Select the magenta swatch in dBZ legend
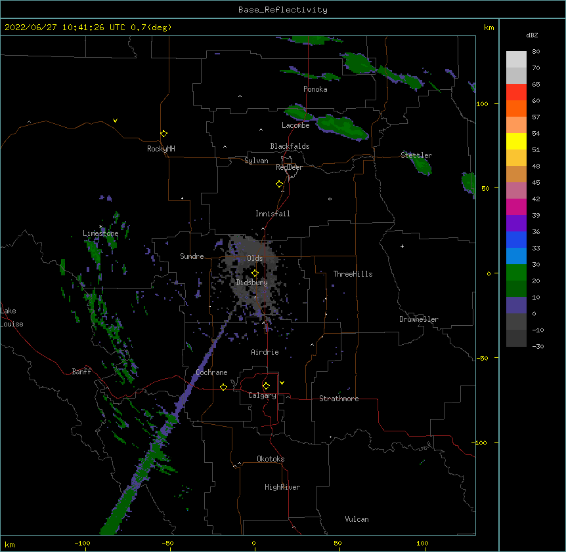Viewport: 566px width, 552px height. [516, 207]
